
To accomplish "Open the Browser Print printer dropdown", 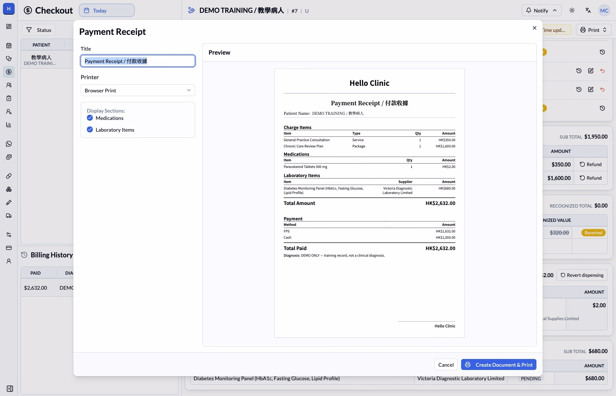I will coord(138,90).
